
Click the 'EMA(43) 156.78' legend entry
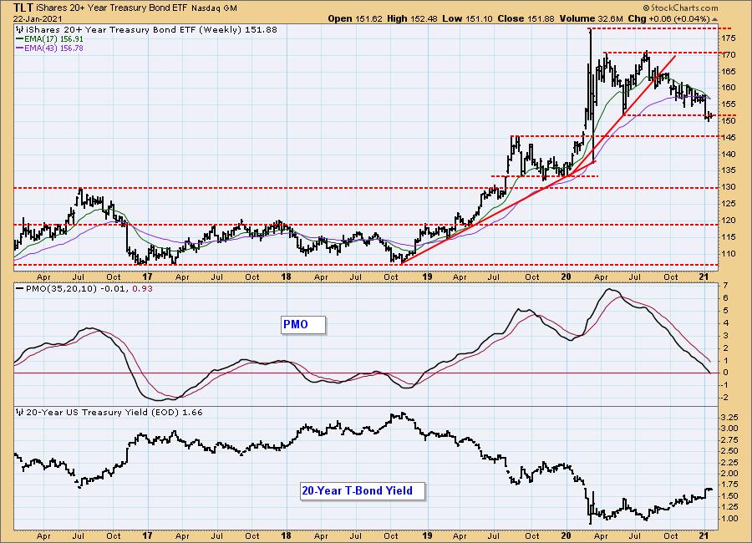click(x=53, y=48)
